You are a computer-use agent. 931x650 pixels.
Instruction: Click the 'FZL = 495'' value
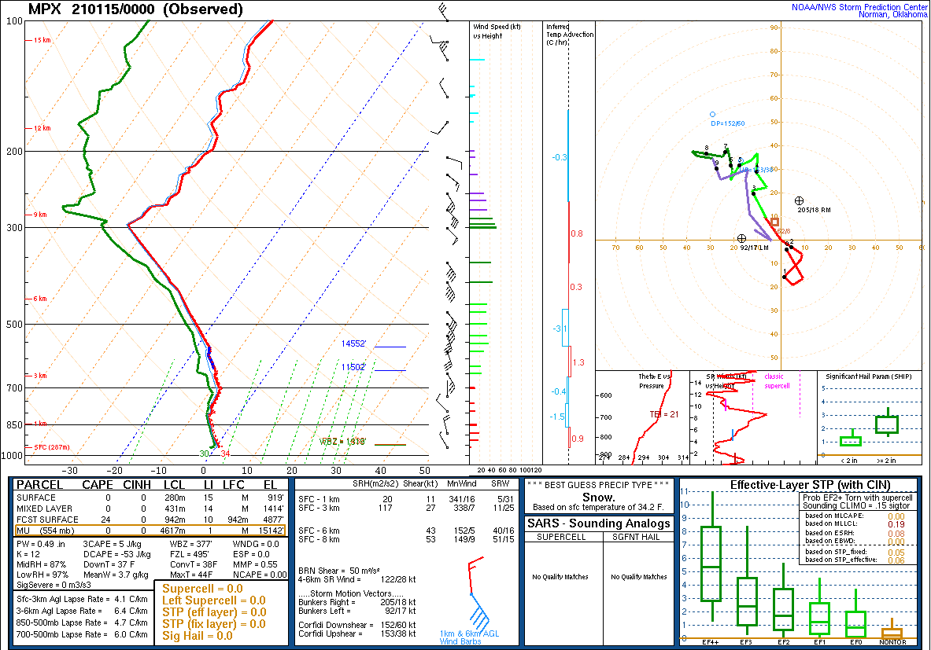[x=190, y=555]
